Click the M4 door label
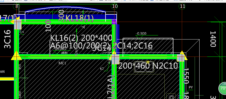Screen dimensions: 226x99 pyautogui.click(x=2, y=71)
